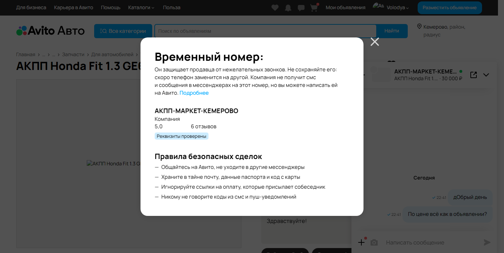Open Помощь menu item

click(x=111, y=7)
